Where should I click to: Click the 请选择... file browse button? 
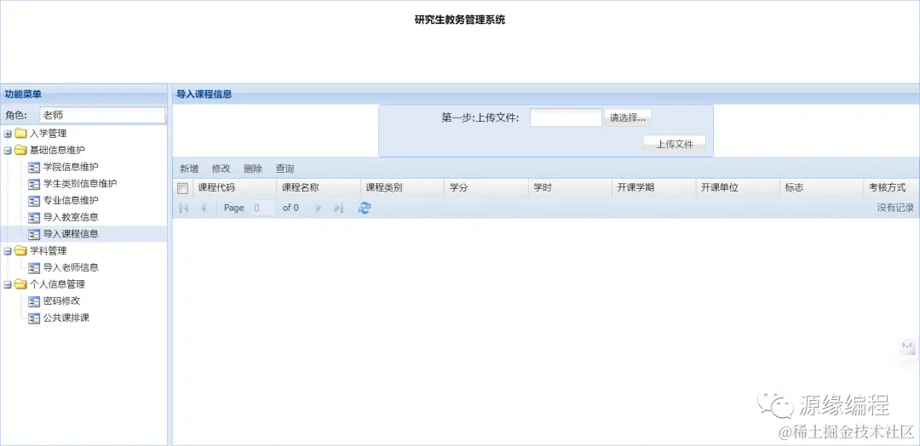pyautogui.click(x=628, y=117)
